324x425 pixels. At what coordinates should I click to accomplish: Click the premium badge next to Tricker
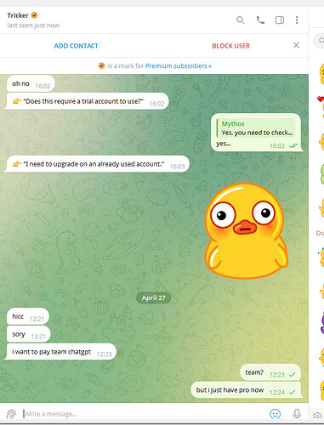[35, 15]
